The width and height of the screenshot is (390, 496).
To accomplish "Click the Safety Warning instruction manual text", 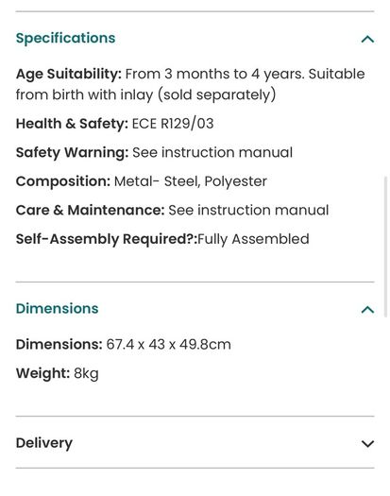I will pos(212,152).
